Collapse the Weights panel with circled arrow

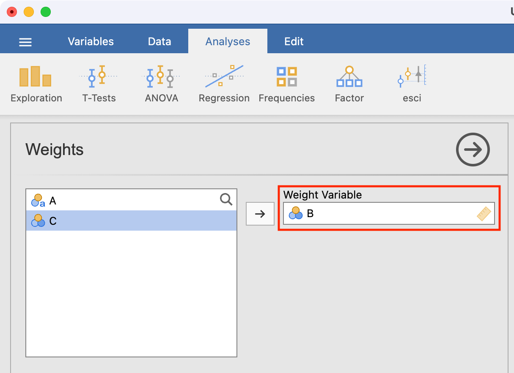pyautogui.click(x=473, y=150)
